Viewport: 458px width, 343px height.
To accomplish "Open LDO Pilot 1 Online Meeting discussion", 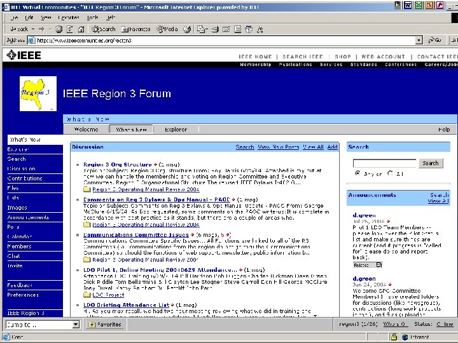I will click(x=160, y=270).
